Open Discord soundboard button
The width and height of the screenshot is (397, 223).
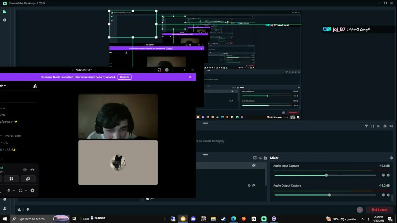coord(28,179)
